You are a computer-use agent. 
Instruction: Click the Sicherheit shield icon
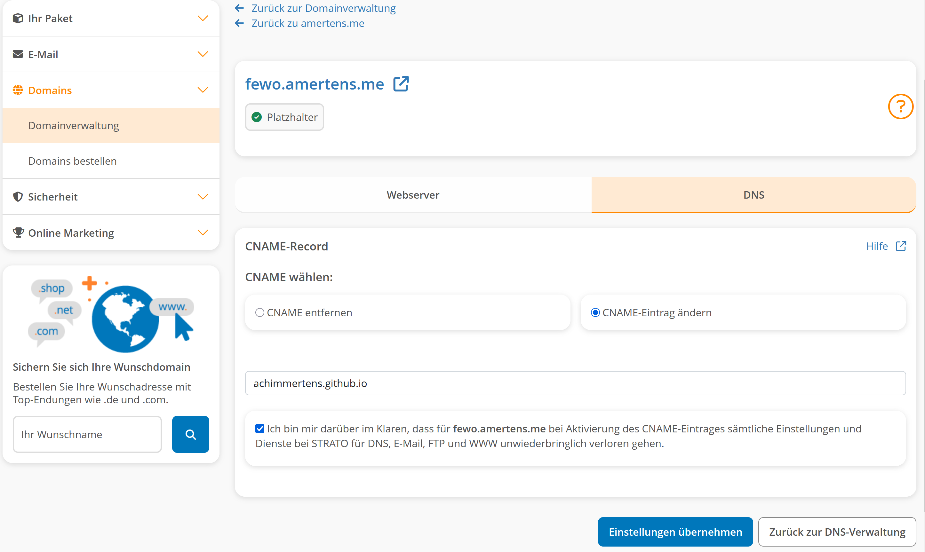(x=18, y=197)
